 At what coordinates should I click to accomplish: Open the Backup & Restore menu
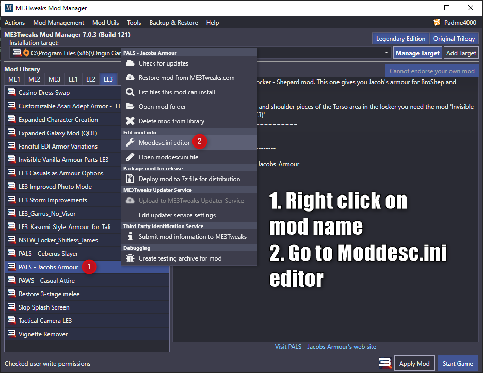(174, 23)
